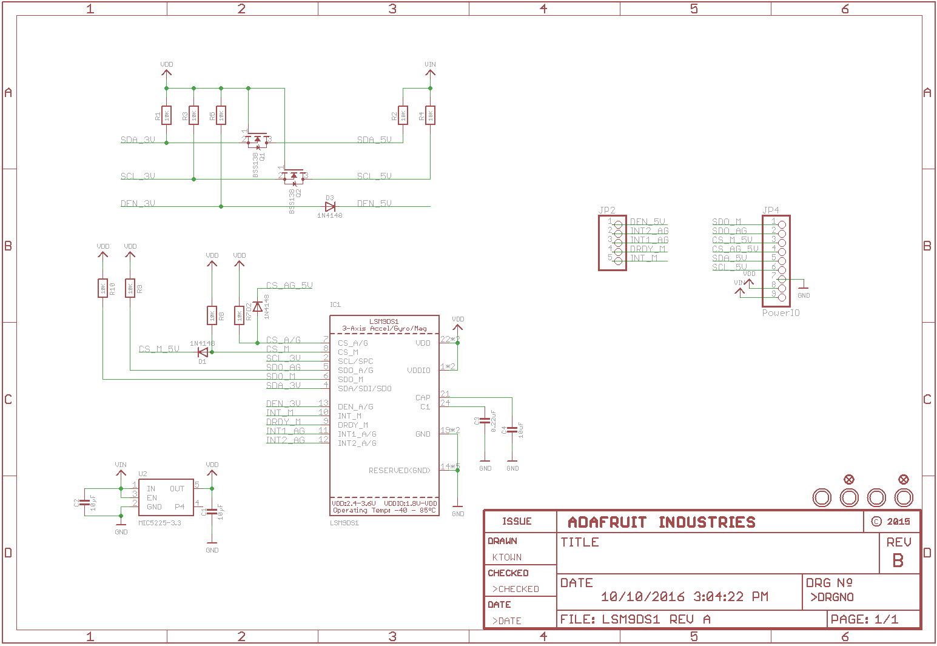The width and height of the screenshot is (937, 646).
Task: Click pin 9 of the JP4 PowerIO header
Action: coord(782,297)
